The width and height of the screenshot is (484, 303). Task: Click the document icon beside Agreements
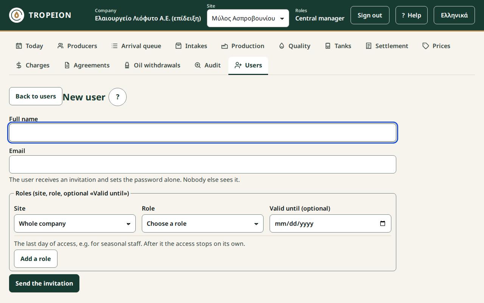pos(67,65)
